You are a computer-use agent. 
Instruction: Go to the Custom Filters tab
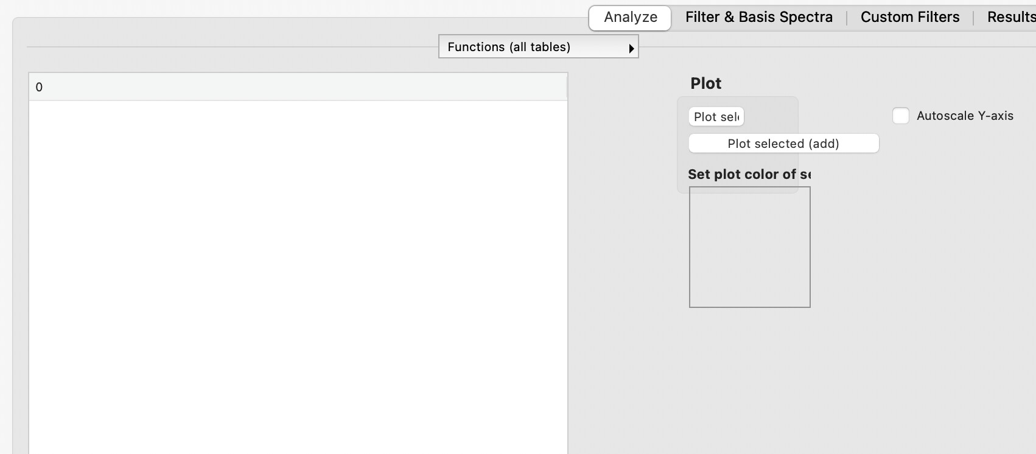910,17
